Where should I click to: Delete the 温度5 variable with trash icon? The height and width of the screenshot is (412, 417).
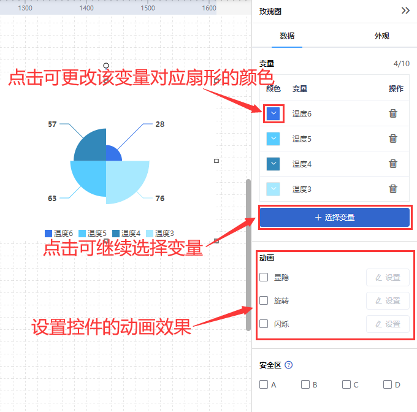(393, 139)
